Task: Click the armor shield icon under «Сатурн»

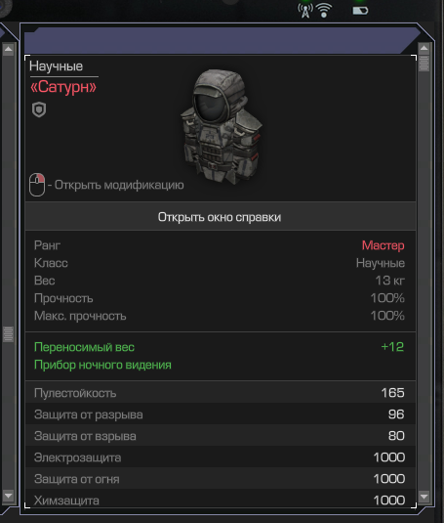Action: coord(39,109)
